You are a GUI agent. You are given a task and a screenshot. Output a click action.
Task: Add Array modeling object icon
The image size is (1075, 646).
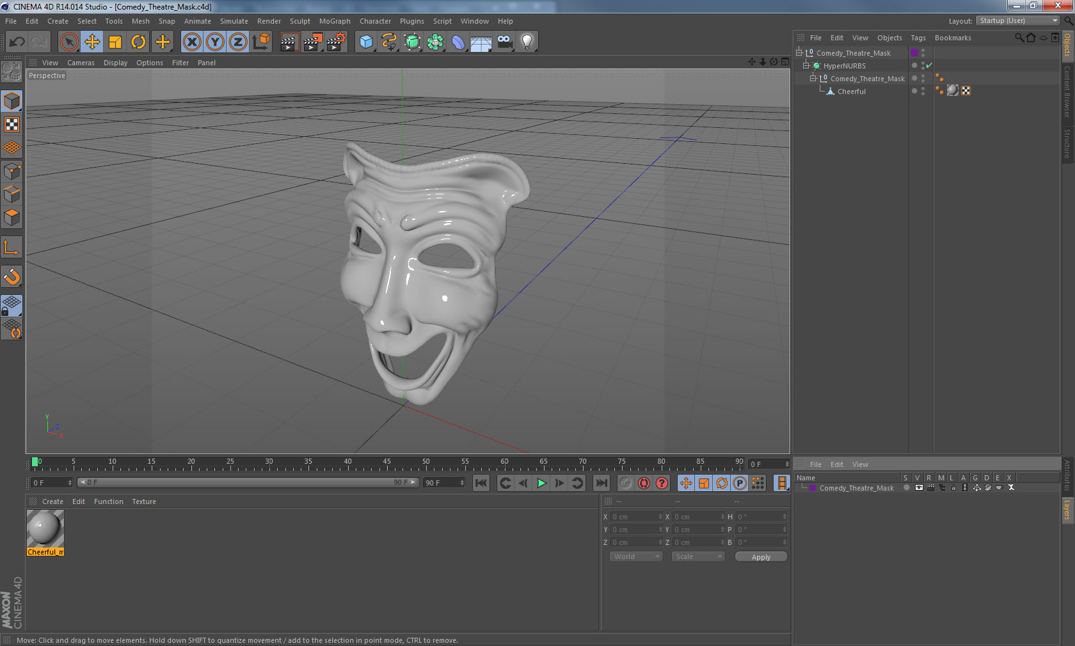435,42
